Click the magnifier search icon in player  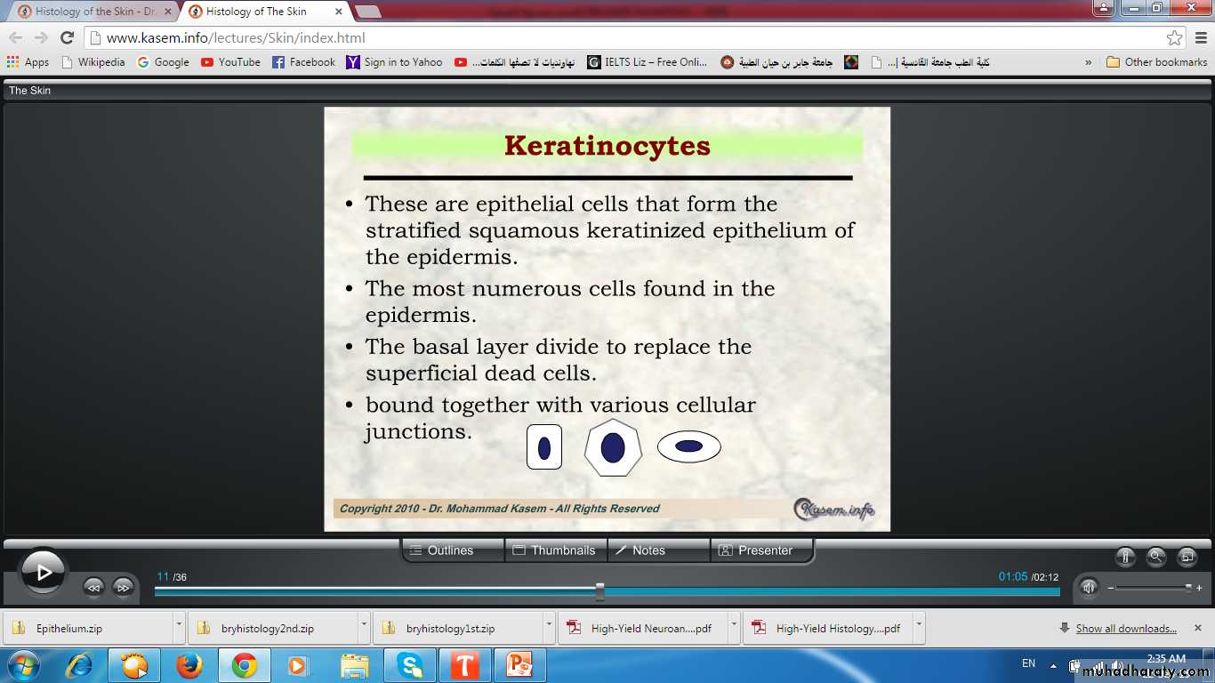(x=1156, y=558)
